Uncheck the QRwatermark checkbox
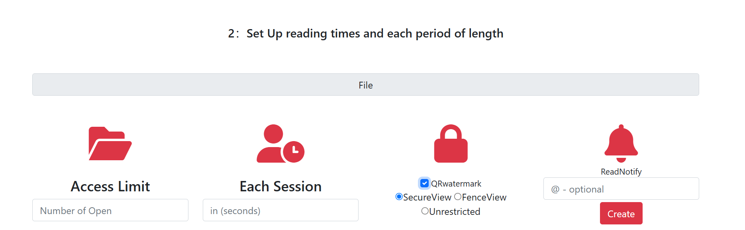Image resolution: width=745 pixels, height=230 pixels. pyautogui.click(x=425, y=183)
